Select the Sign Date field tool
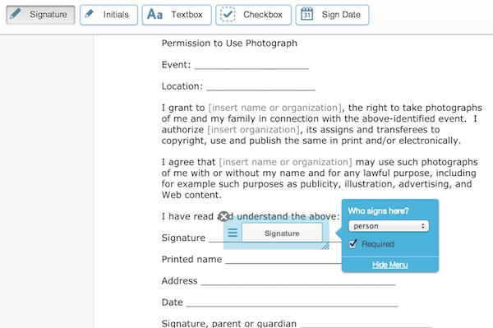 coord(332,15)
